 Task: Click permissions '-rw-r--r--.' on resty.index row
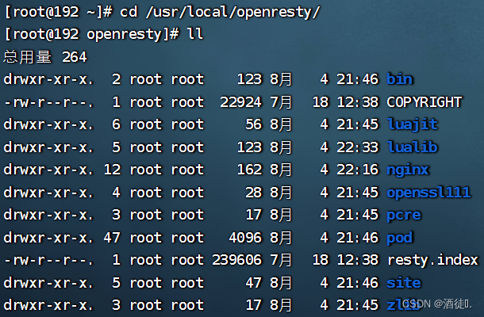tap(48, 260)
